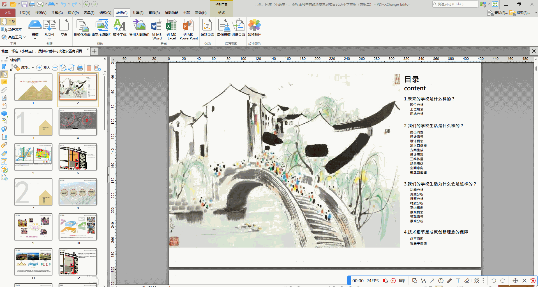Select the arrow annotation tool in recorder
Image resolution: width=538 pixels, height=287 pixels.
tap(432, 281)
